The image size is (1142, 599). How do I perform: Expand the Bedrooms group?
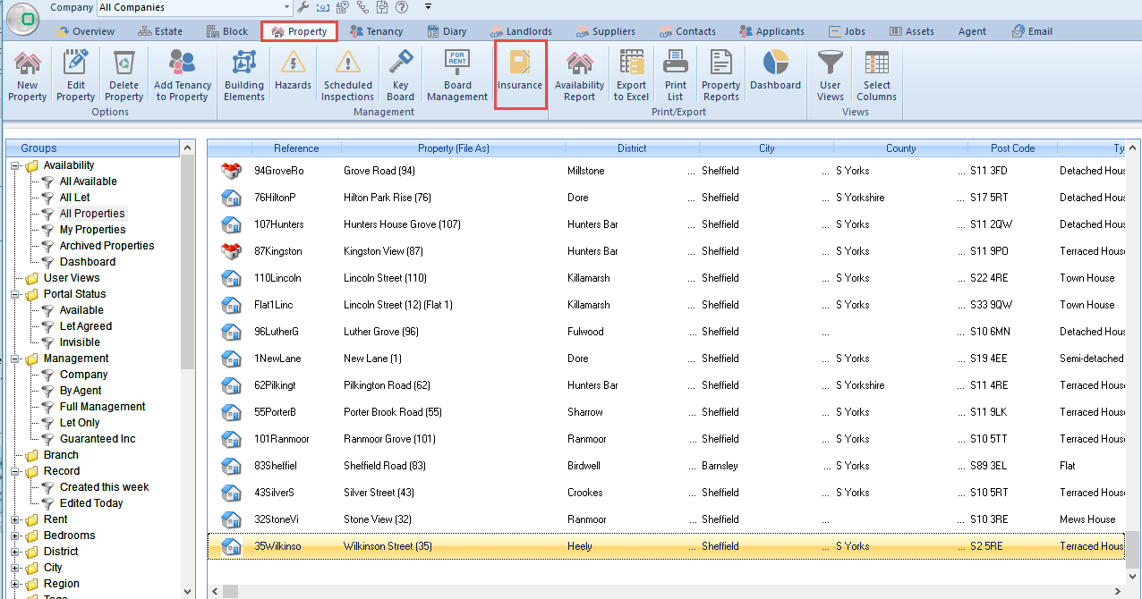15,536
